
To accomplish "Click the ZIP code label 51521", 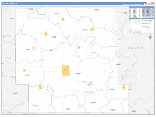I will click(68, 109).
